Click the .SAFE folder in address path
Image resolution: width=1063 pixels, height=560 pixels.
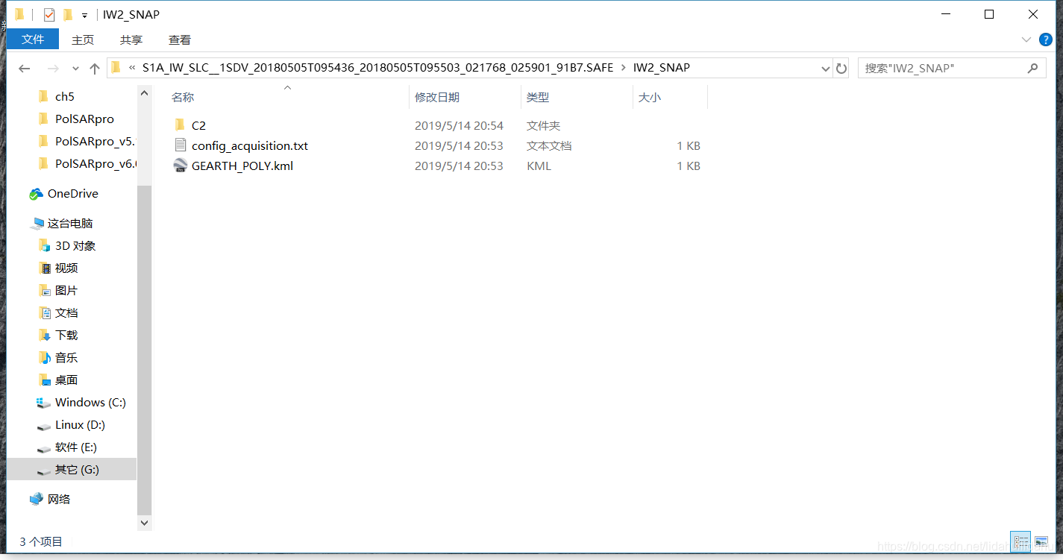[377, 68]
